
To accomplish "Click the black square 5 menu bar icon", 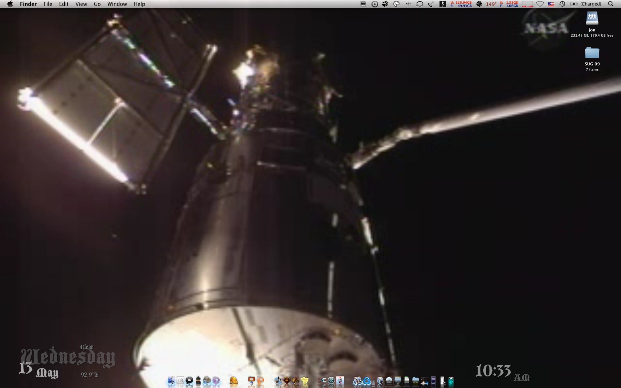I will pos(442,4).
